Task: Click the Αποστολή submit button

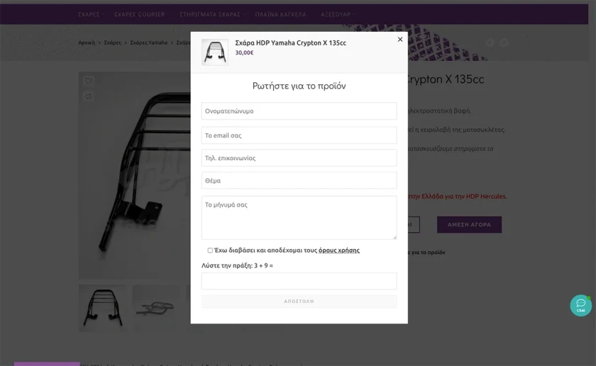Action: pos(299,302)
